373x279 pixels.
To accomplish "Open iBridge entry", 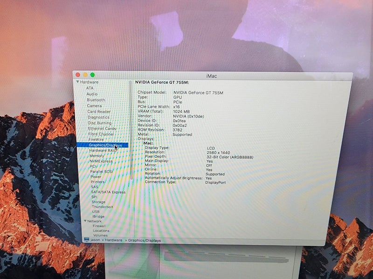I will coord(98,216).
